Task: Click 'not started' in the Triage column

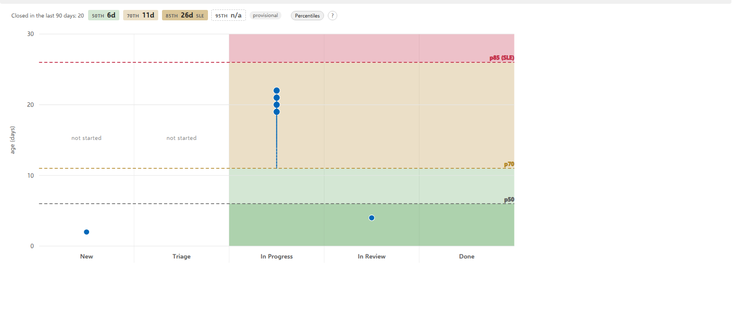Action: click(x=181, y=138)
